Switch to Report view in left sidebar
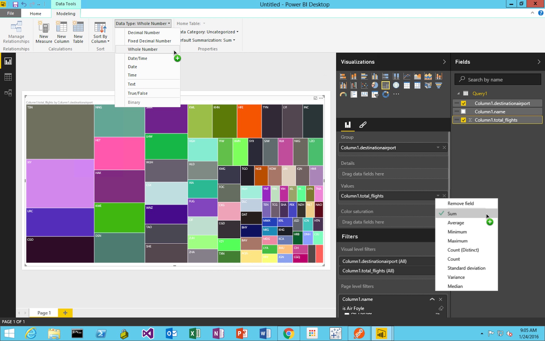The image size is (545, 341). click(8, 62)
